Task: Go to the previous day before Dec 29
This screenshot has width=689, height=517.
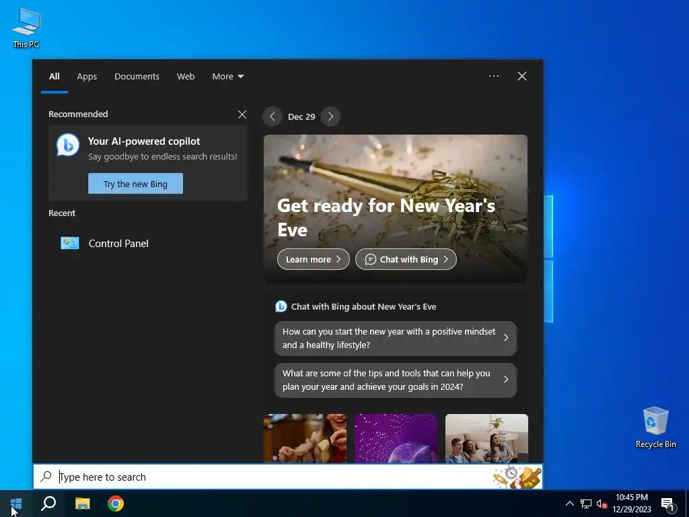Action: point(273,116)
